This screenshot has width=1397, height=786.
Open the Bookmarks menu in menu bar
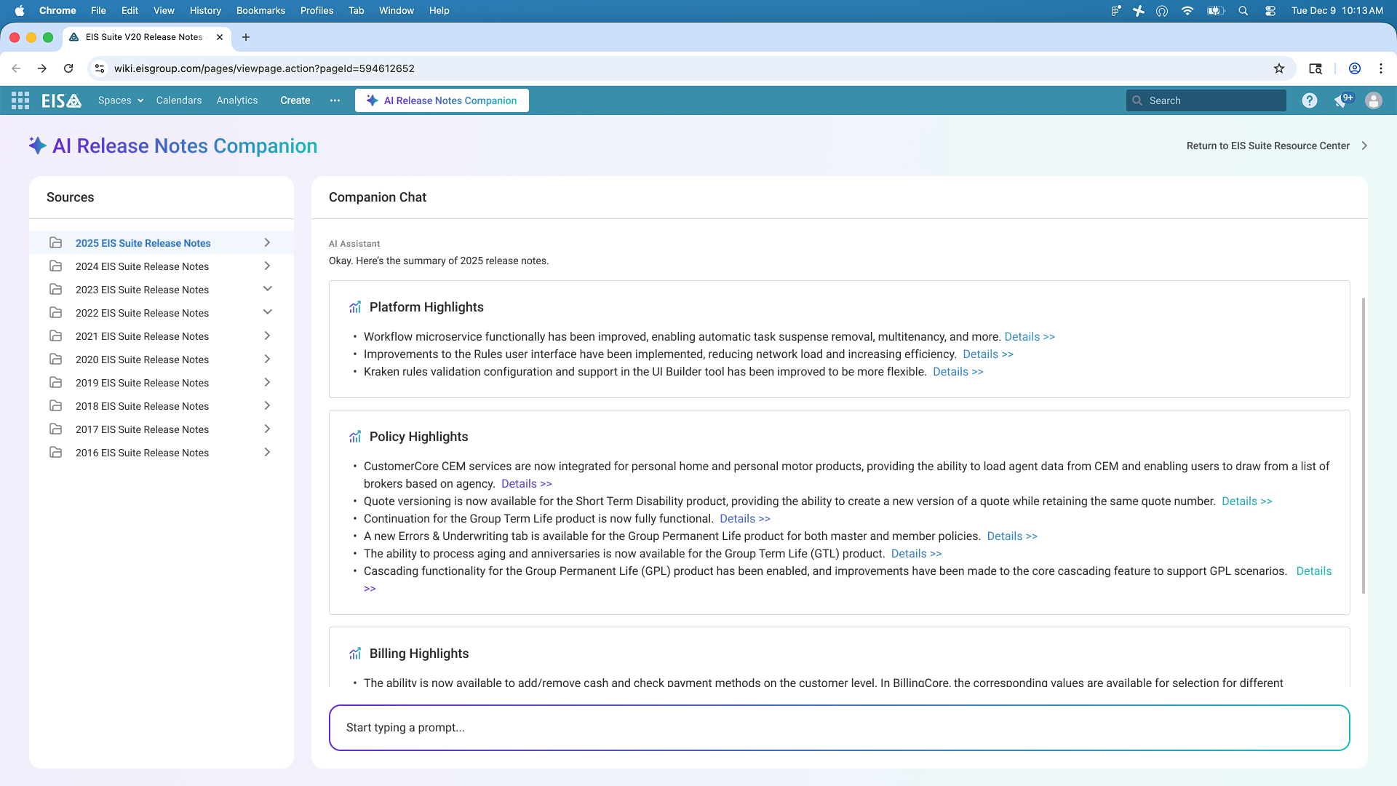[260, 10]
